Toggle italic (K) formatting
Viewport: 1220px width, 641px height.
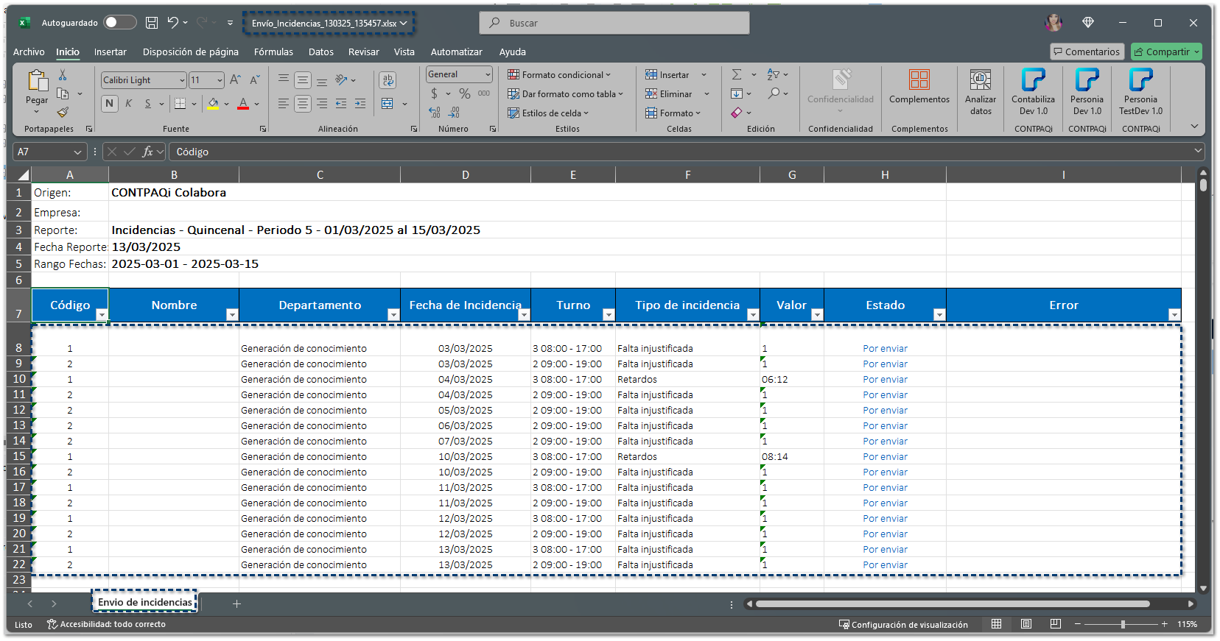pyautogui.click(x=129, y=104)
